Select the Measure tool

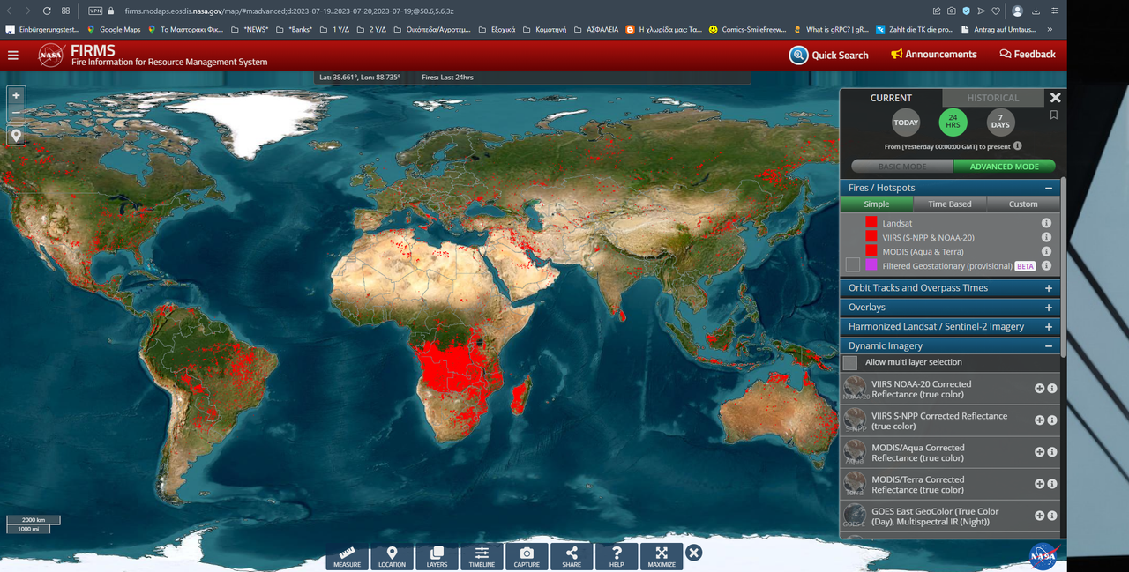(x=347, y=556)
